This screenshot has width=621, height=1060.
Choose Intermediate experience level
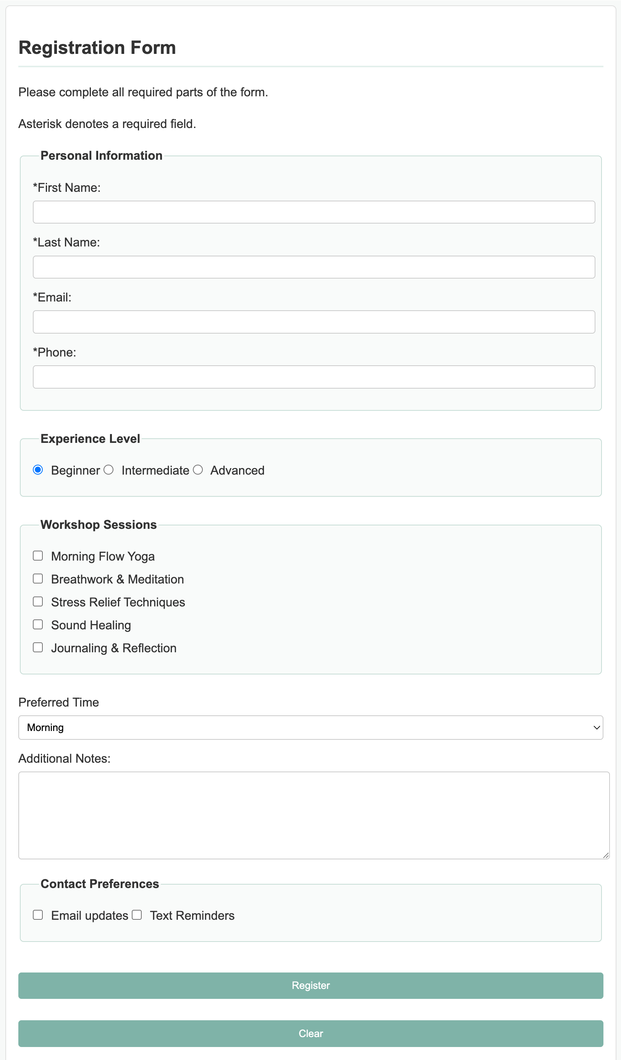[108, 470]
